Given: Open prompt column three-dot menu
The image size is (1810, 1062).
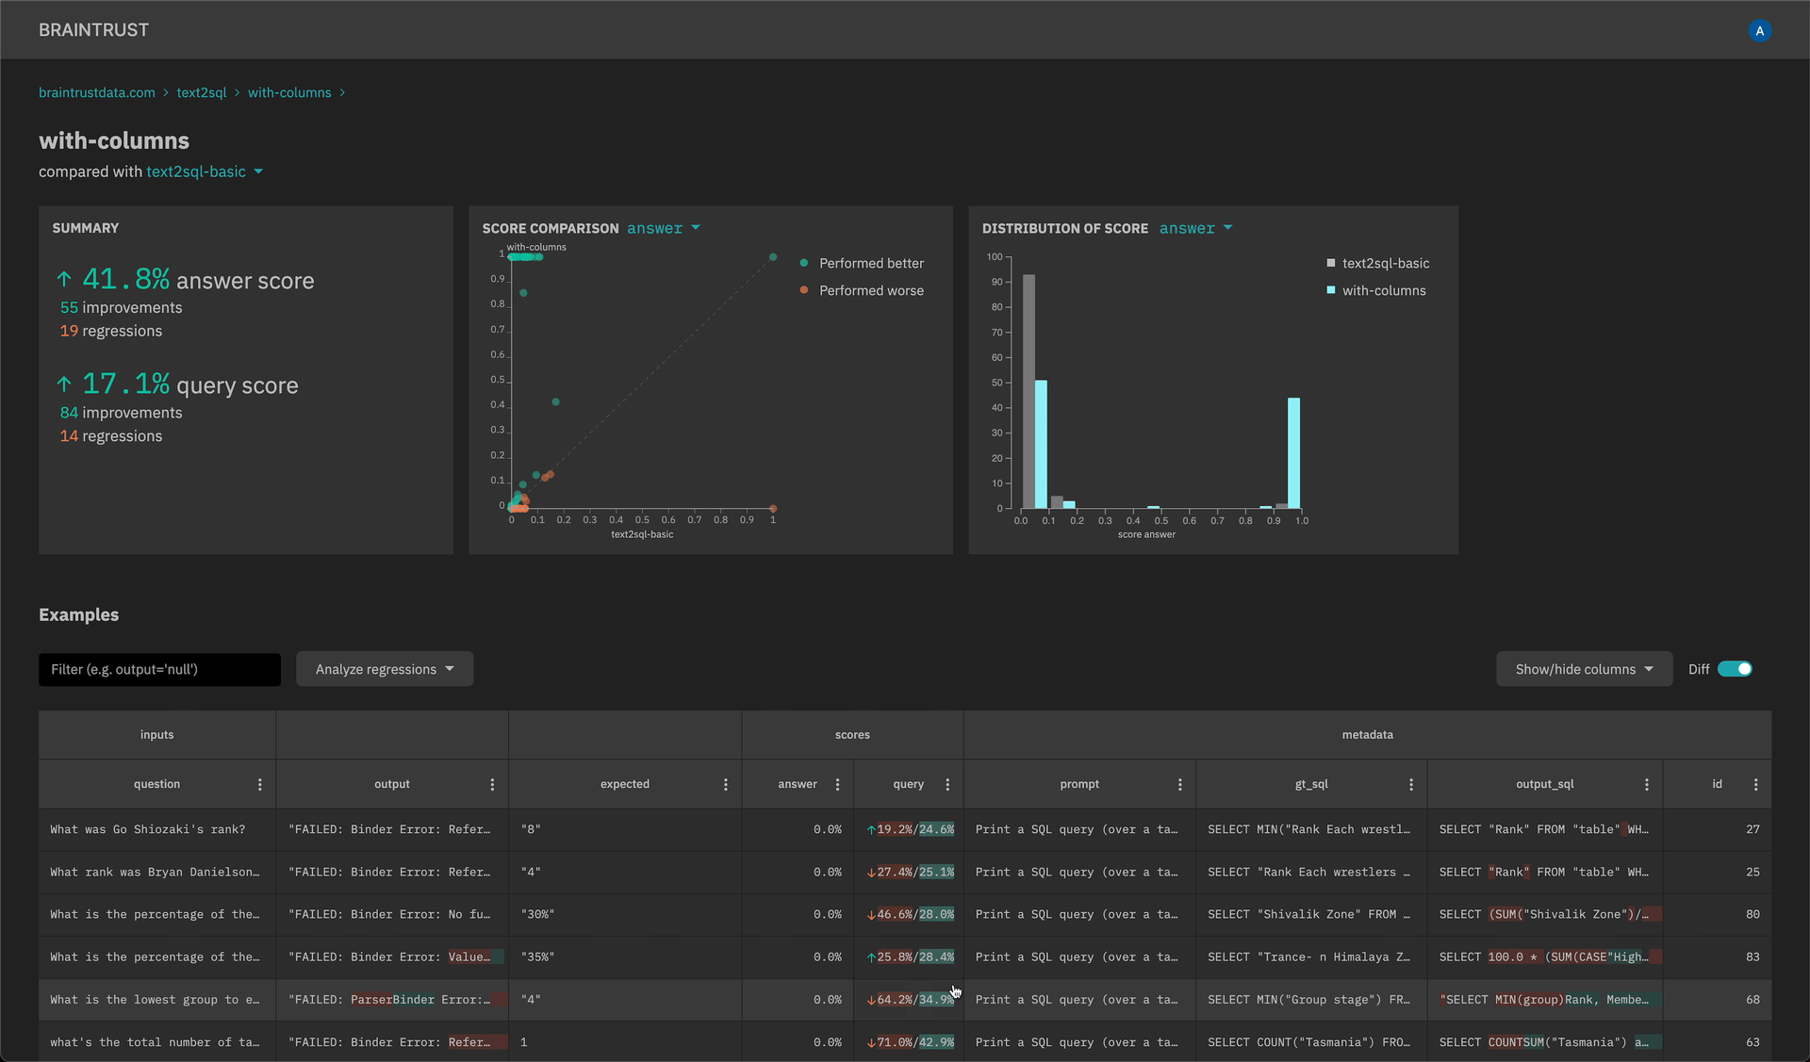Looking at the screenshot, I should tap(1180, 784).
